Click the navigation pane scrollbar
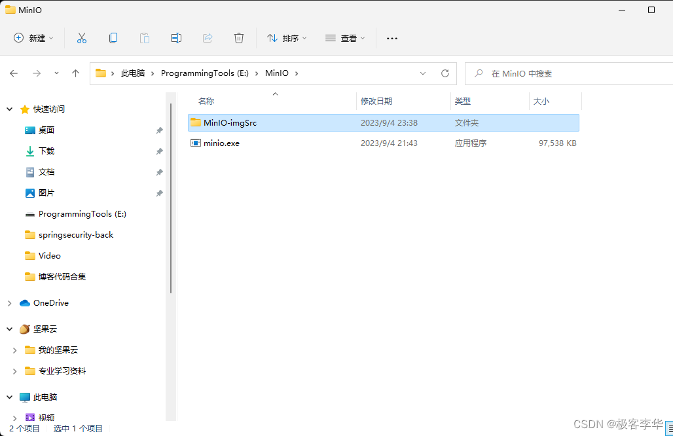673x436 pixels. 171,198
